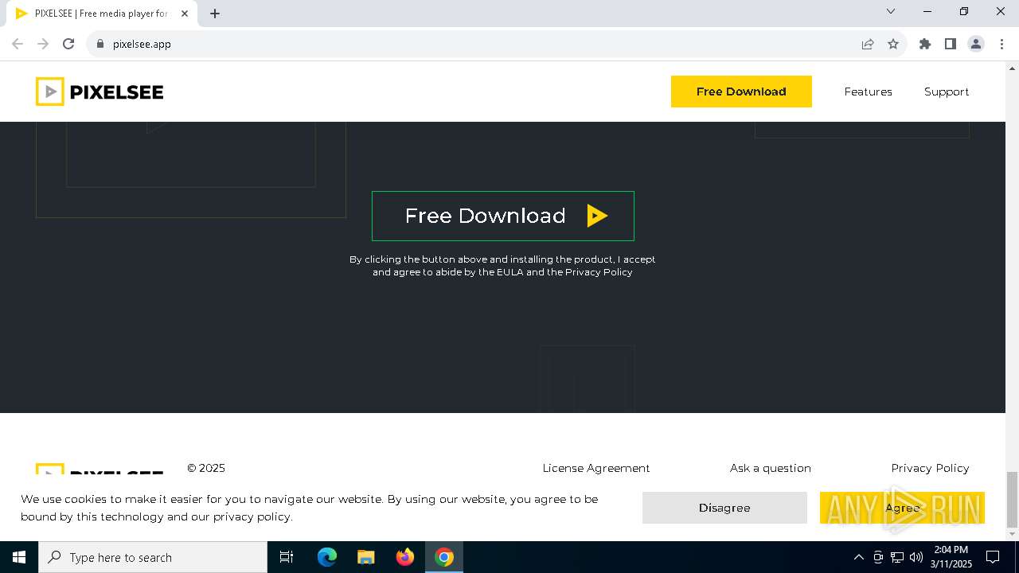Screen dimensions: 1019x573
Task: Close the PIXELSEE tab
Action: point(185,14)
